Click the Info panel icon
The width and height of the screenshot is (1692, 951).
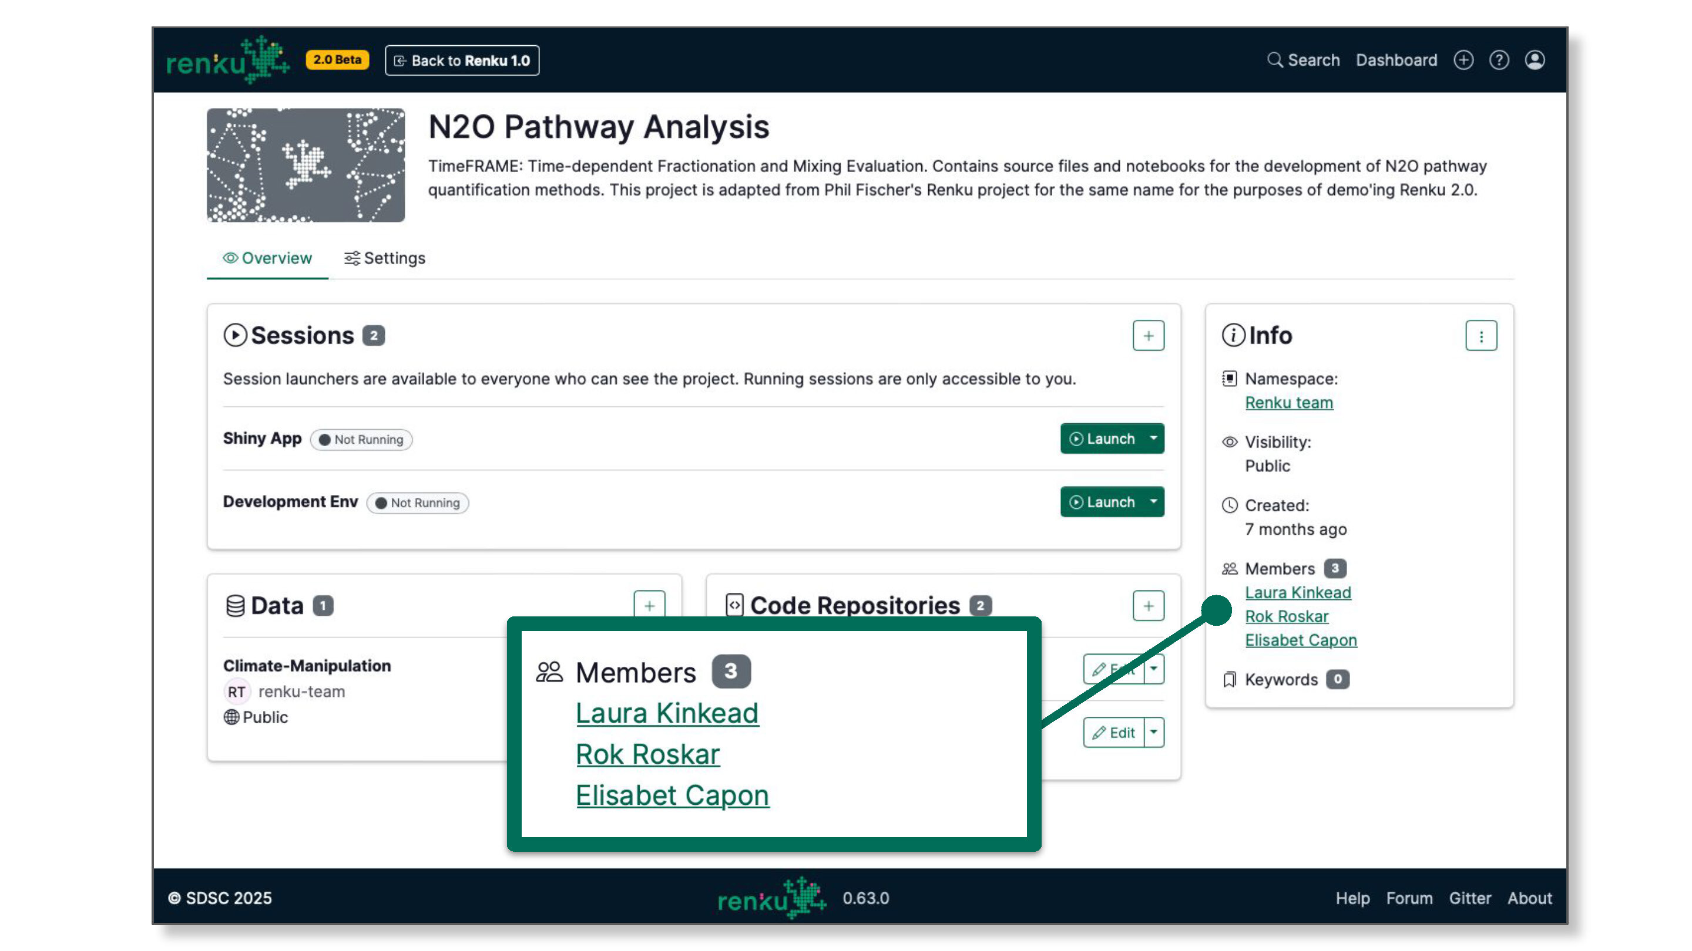pyautogui.click(x=1234, y=336)
